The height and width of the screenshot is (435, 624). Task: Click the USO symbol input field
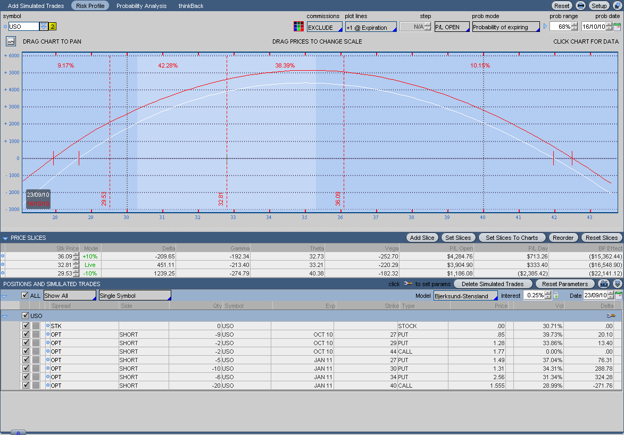click(x=24, y=27)
